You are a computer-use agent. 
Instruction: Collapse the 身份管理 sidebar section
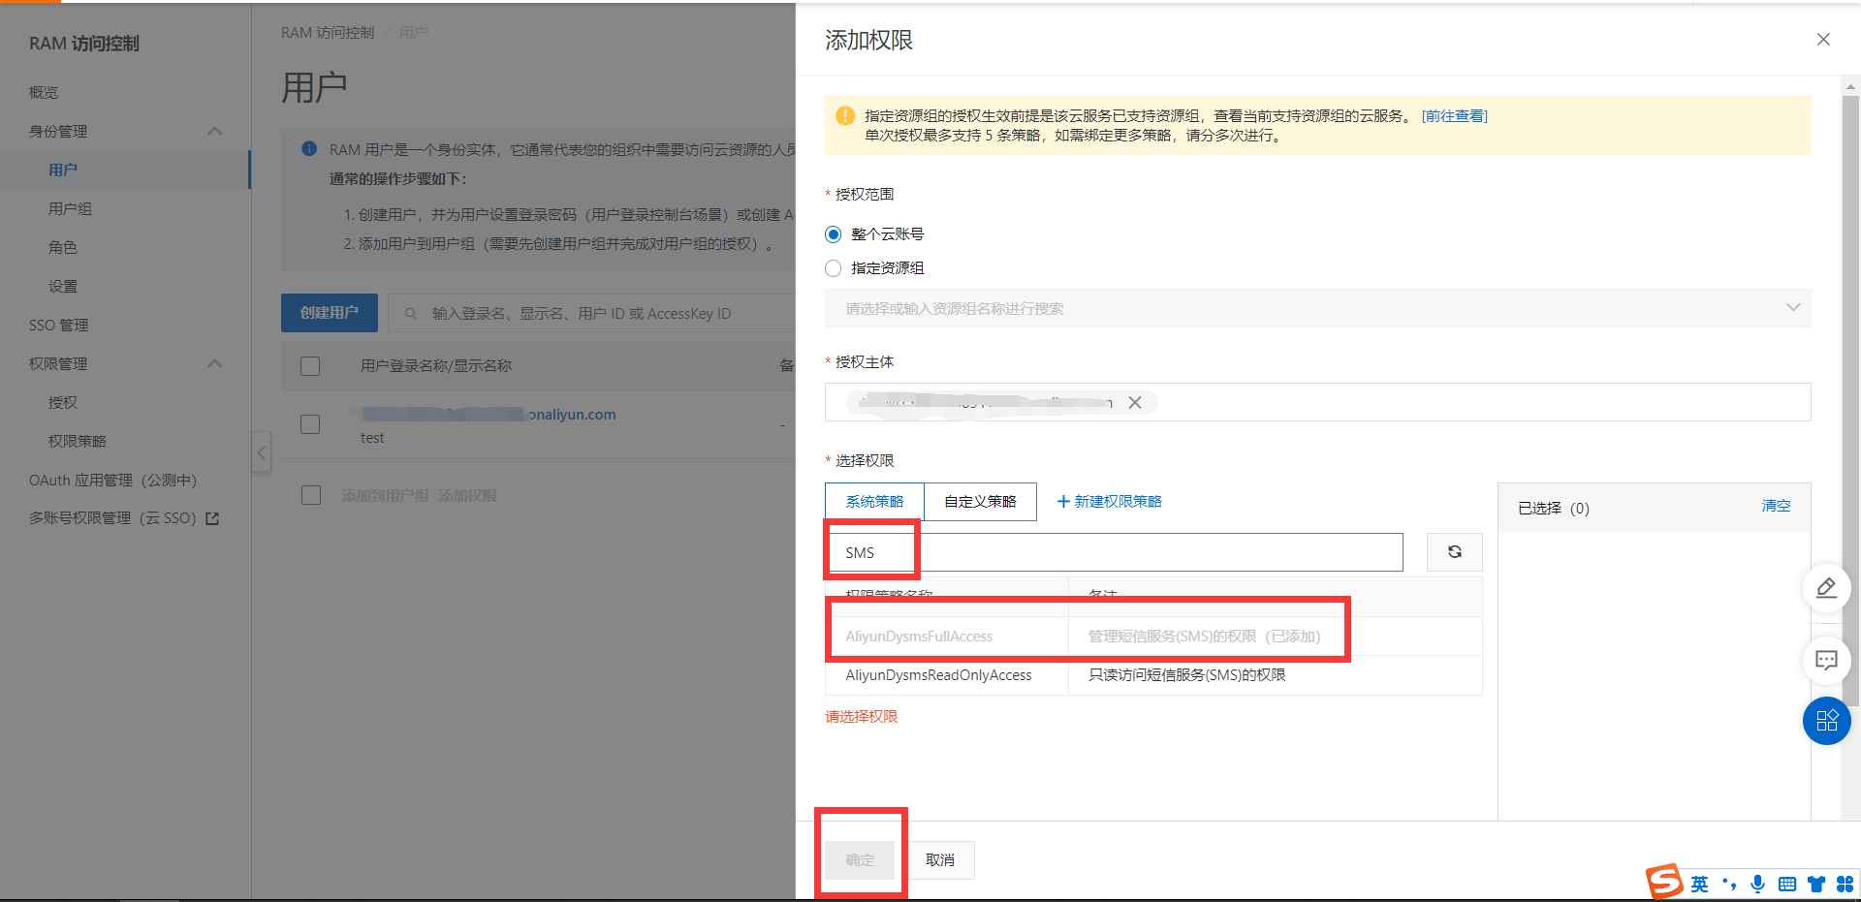[x=215, y=131]
